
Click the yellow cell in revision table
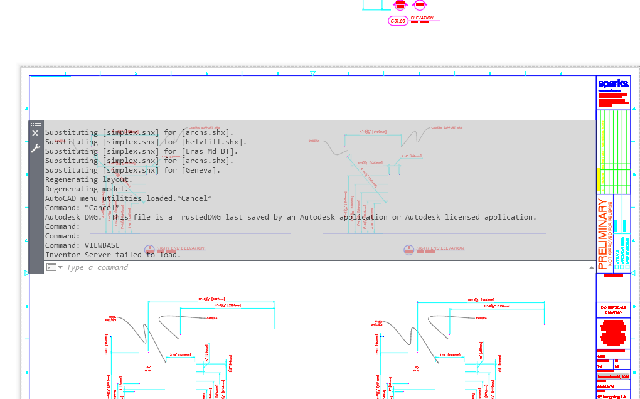[x=599, y=180]
